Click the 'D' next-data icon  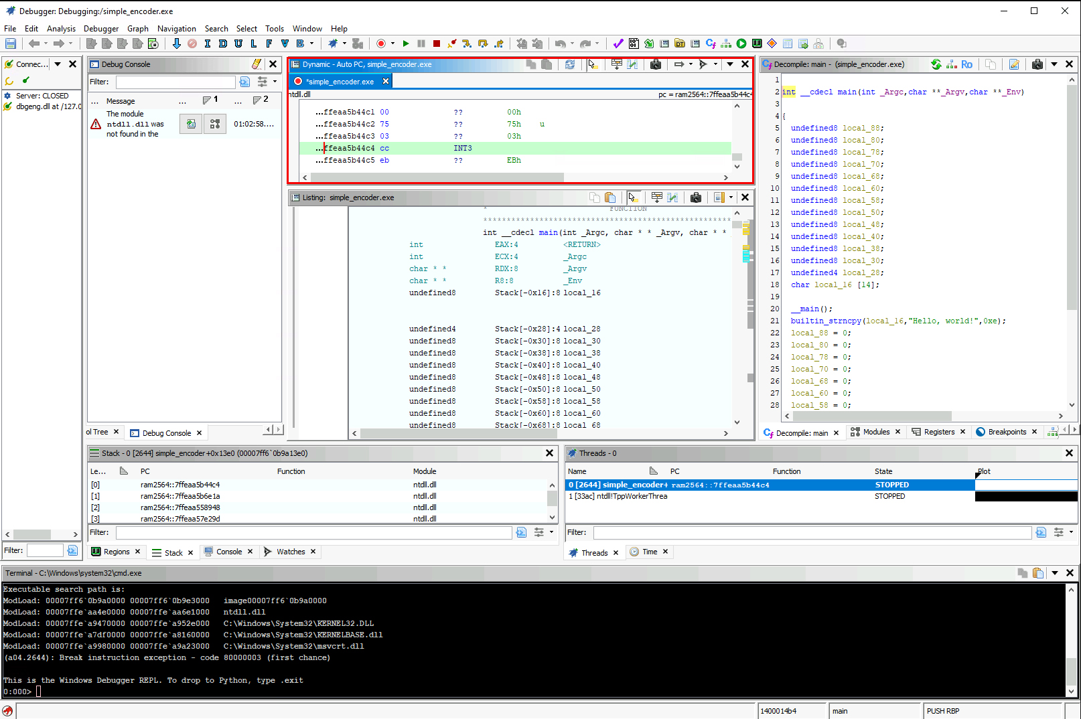click(222, 44)
